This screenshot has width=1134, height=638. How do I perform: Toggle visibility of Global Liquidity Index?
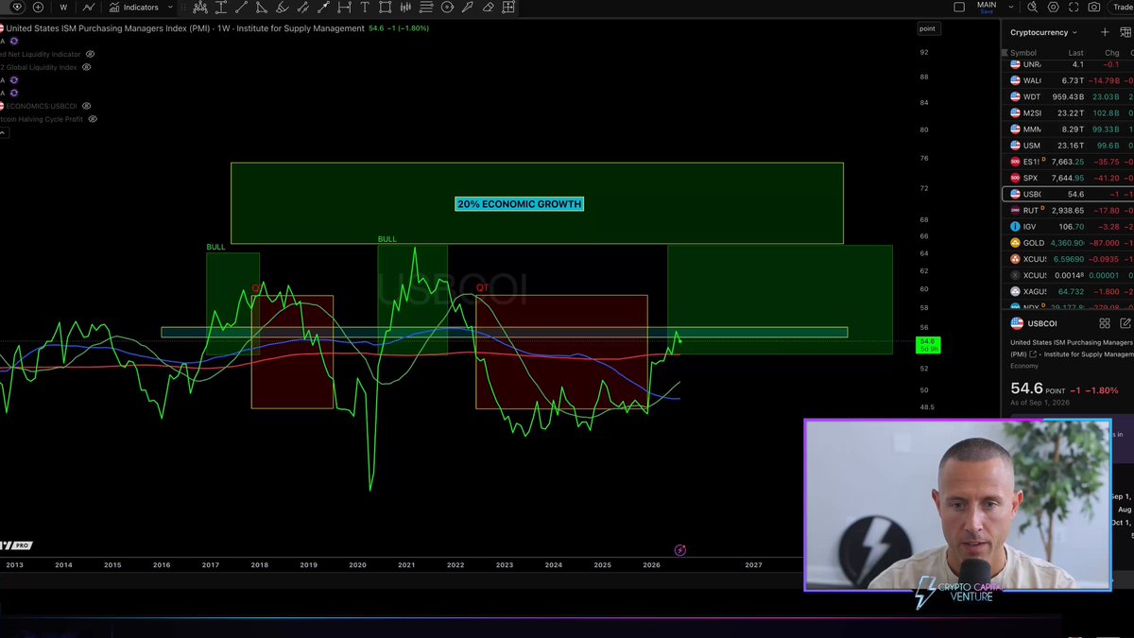(87, 67)
